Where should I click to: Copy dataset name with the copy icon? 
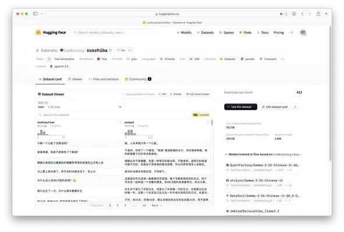click(111, 50)
